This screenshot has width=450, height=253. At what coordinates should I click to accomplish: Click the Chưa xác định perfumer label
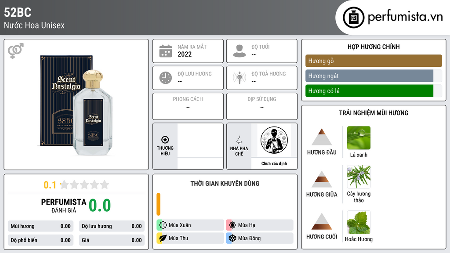[274, 163]
